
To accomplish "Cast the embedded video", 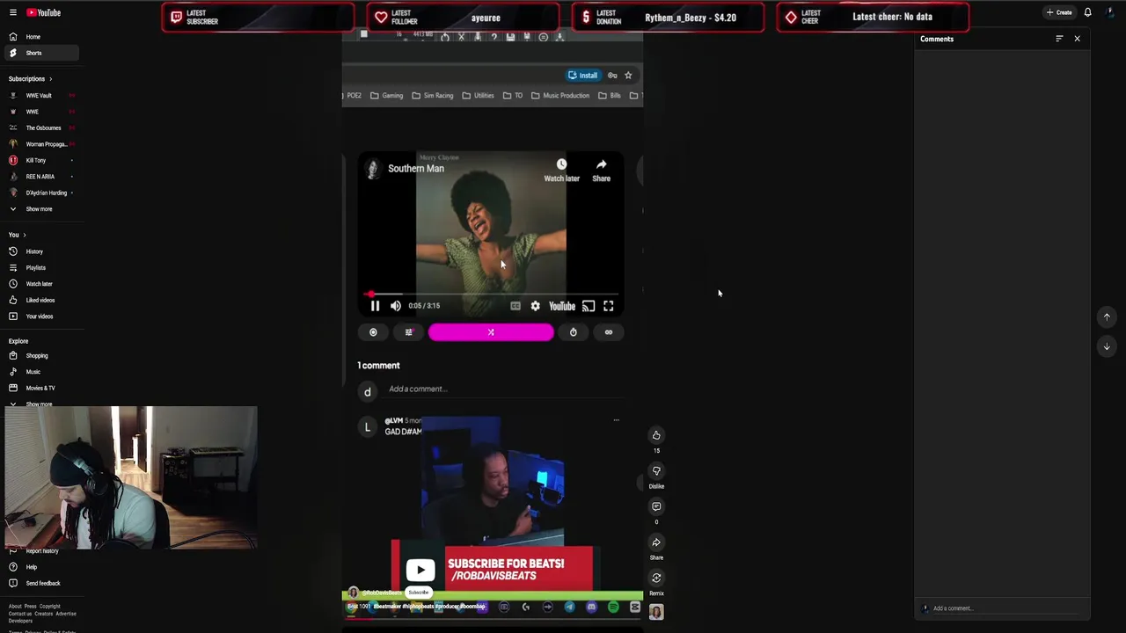I will (589, 306).
